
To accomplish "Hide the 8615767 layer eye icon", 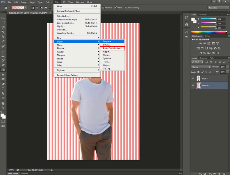I will 193,85.
